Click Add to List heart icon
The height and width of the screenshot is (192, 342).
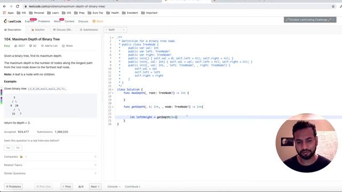coord(42,46)
